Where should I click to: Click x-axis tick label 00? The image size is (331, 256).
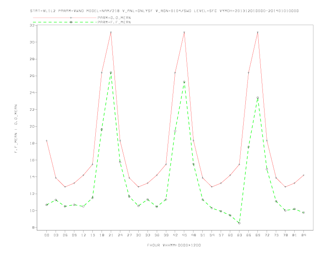tap(47, 235)
